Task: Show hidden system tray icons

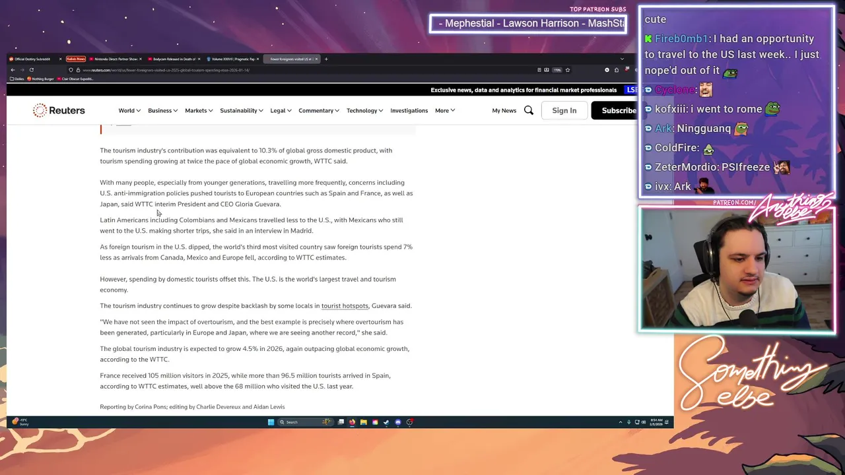Action: 621,422
